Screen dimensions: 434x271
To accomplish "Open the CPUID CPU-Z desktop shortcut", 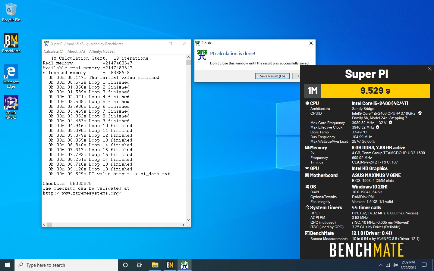I will point(11,107).
